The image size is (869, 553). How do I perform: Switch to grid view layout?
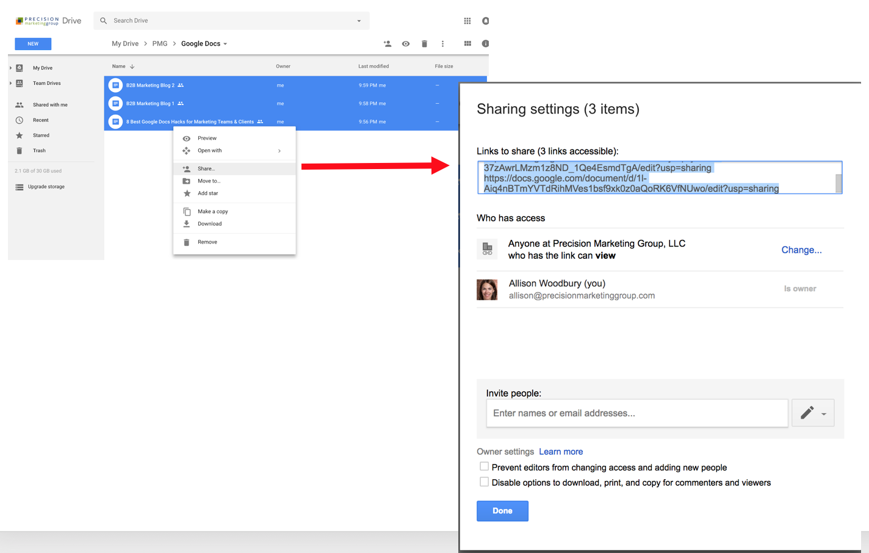pyautogui.click(x=467, y=44)
